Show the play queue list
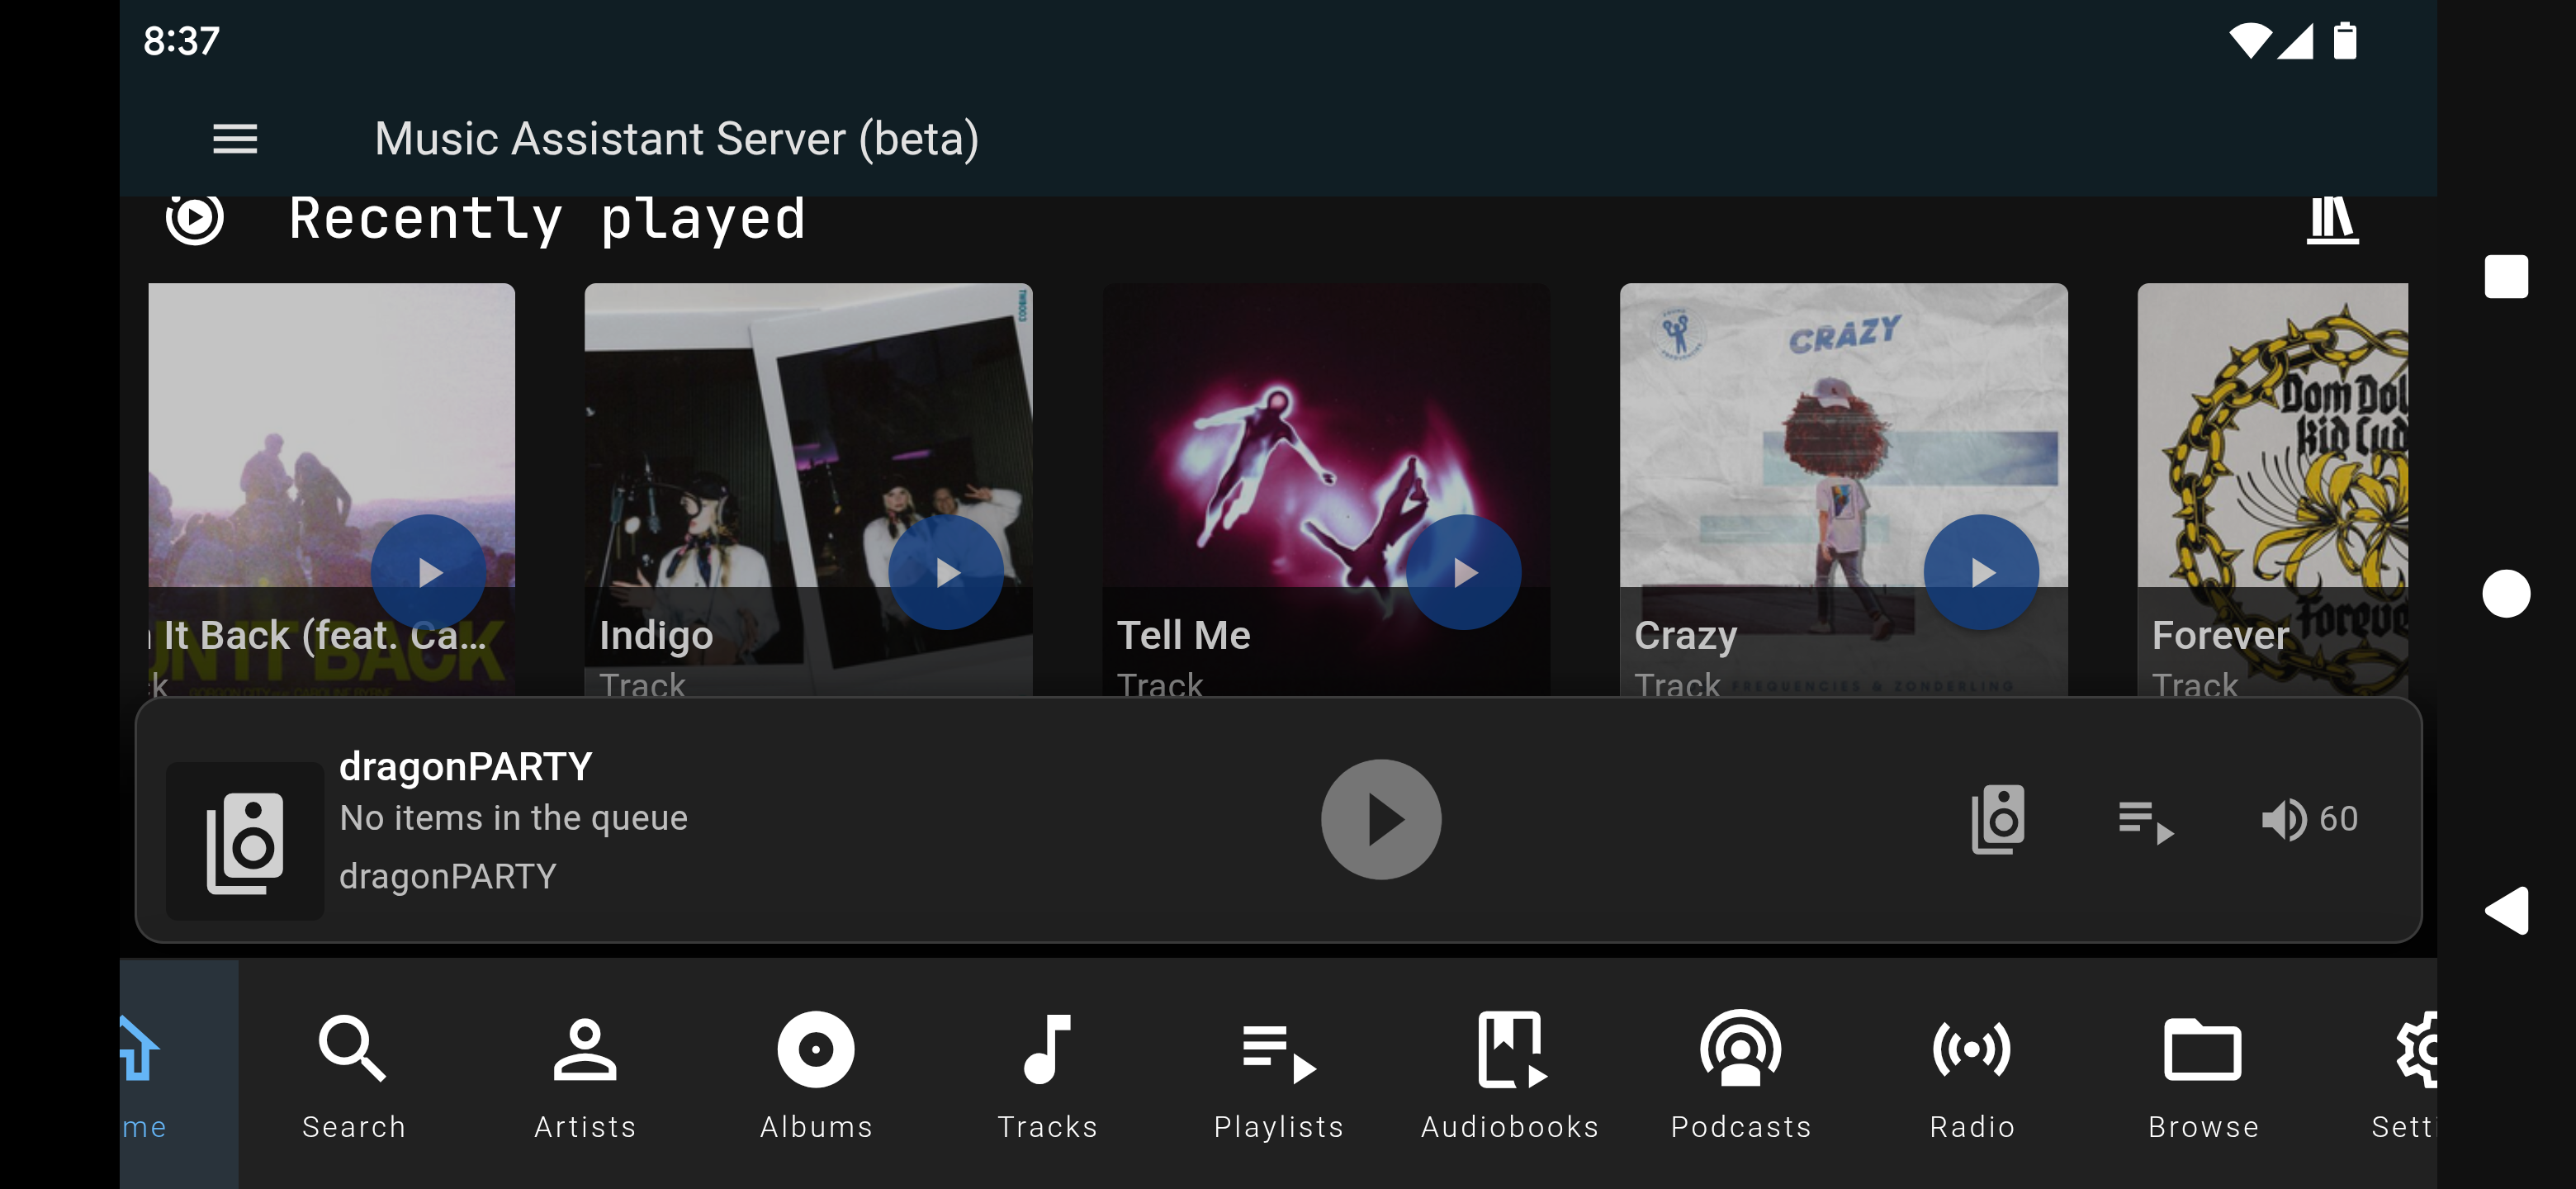 tap(2146, 822)
